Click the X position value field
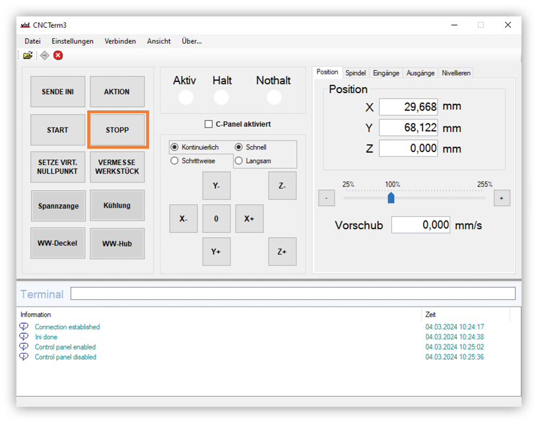538x423 pixels. pyautogui.click(x=409, y=107)
